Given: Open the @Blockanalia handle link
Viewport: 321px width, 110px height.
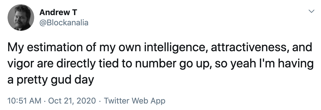Looking at the screenshot, I should (64, 23).
